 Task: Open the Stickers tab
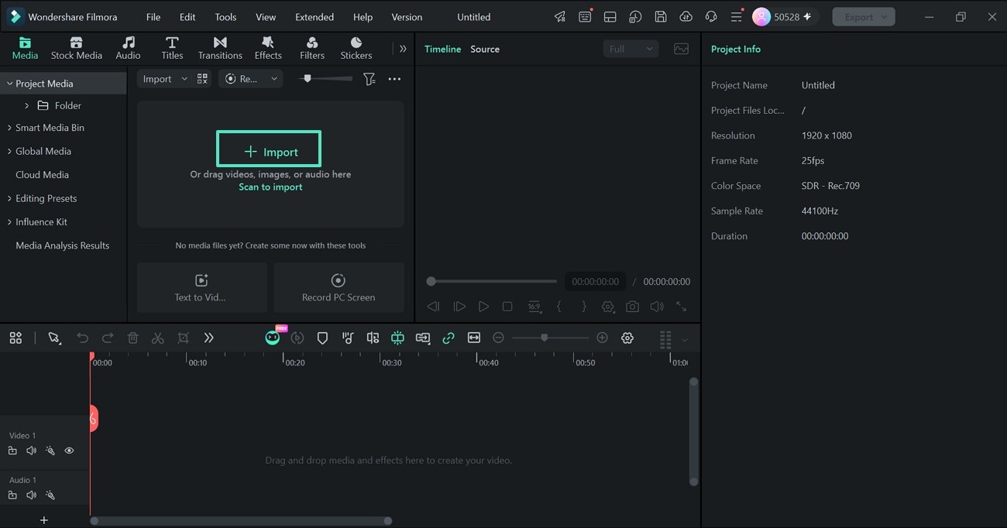[356, 48]
